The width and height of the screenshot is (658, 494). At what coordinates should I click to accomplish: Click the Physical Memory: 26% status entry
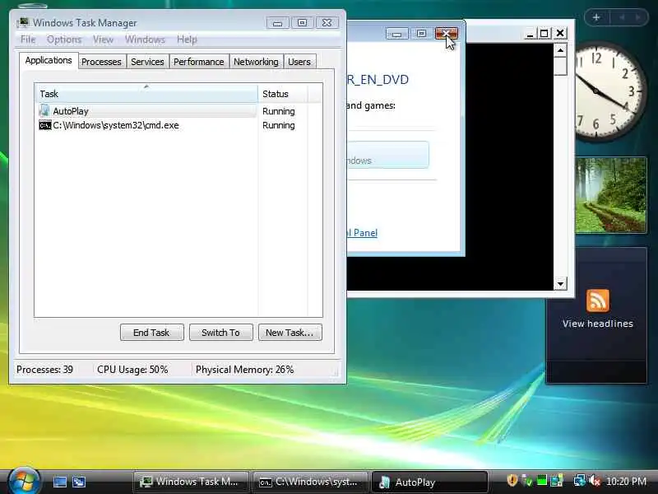click(x=244, y=370)
